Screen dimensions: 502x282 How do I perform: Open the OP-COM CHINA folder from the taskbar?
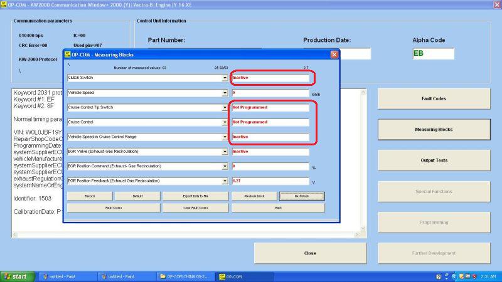[185, 276]
